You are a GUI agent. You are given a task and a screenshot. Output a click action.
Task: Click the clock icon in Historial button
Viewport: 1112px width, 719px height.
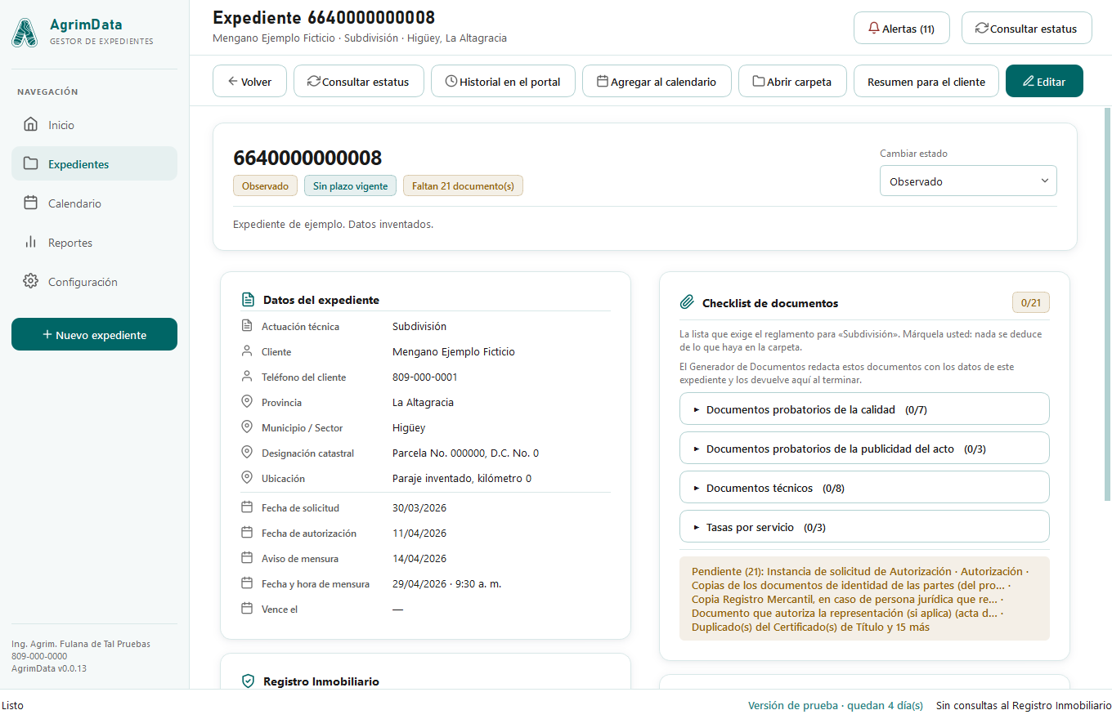pyautogui.click(x=451, y=81)
